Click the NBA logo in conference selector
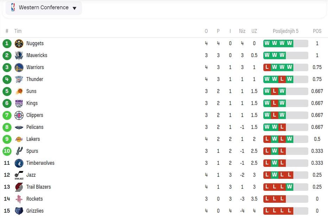 [x=13, y=7]
